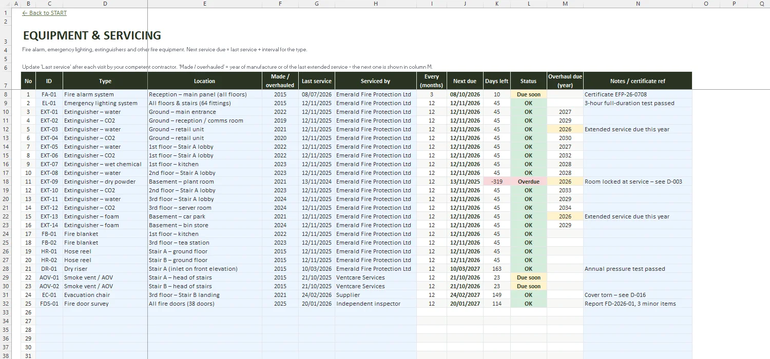
Task: Select the '24/02/2026' last service cell
Action: click(317, 295)
